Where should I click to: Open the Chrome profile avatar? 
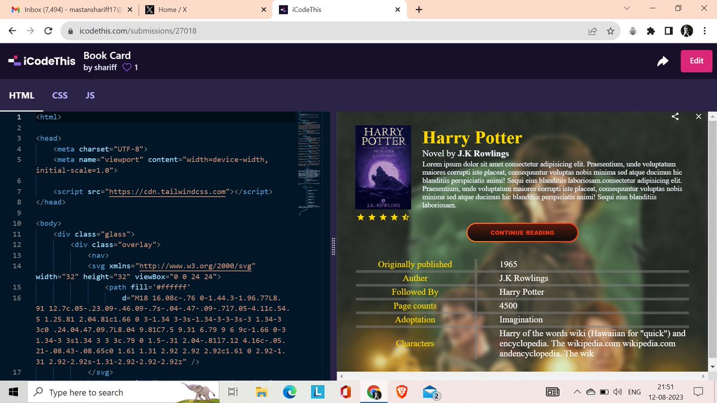pyautogui.click(x=687, y=31)
